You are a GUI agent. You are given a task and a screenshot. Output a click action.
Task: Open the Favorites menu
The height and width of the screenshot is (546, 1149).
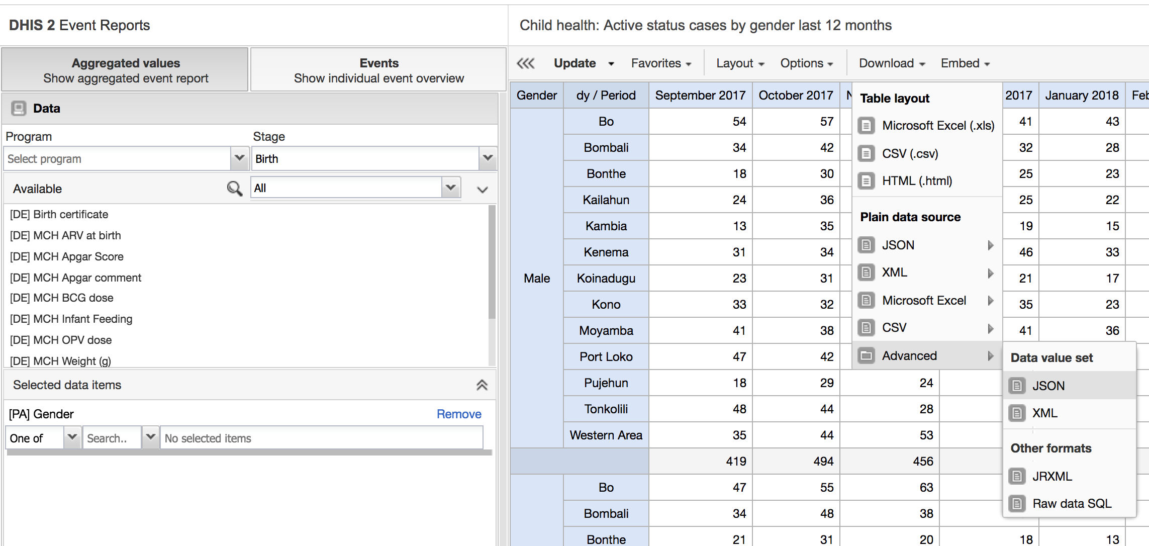661,63
